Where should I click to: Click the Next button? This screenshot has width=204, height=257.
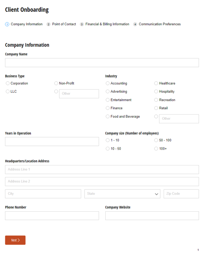tap(15, 240)
